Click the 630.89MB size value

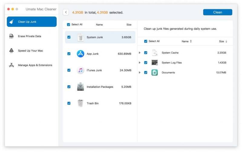[x=124, y=54]
